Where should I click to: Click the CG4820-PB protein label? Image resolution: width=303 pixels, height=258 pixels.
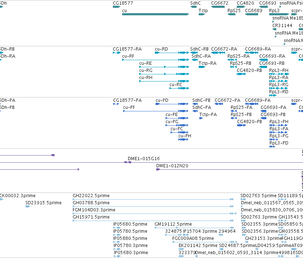(x=250, y=122)
